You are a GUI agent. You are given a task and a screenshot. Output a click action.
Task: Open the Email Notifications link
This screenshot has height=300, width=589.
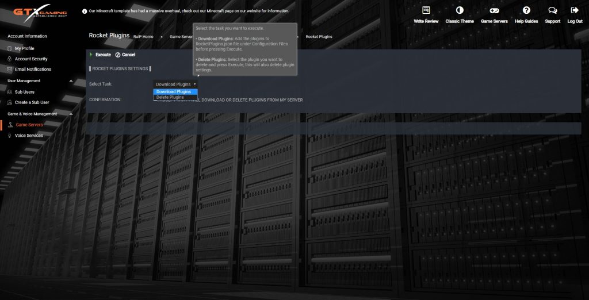coord(33,70)
